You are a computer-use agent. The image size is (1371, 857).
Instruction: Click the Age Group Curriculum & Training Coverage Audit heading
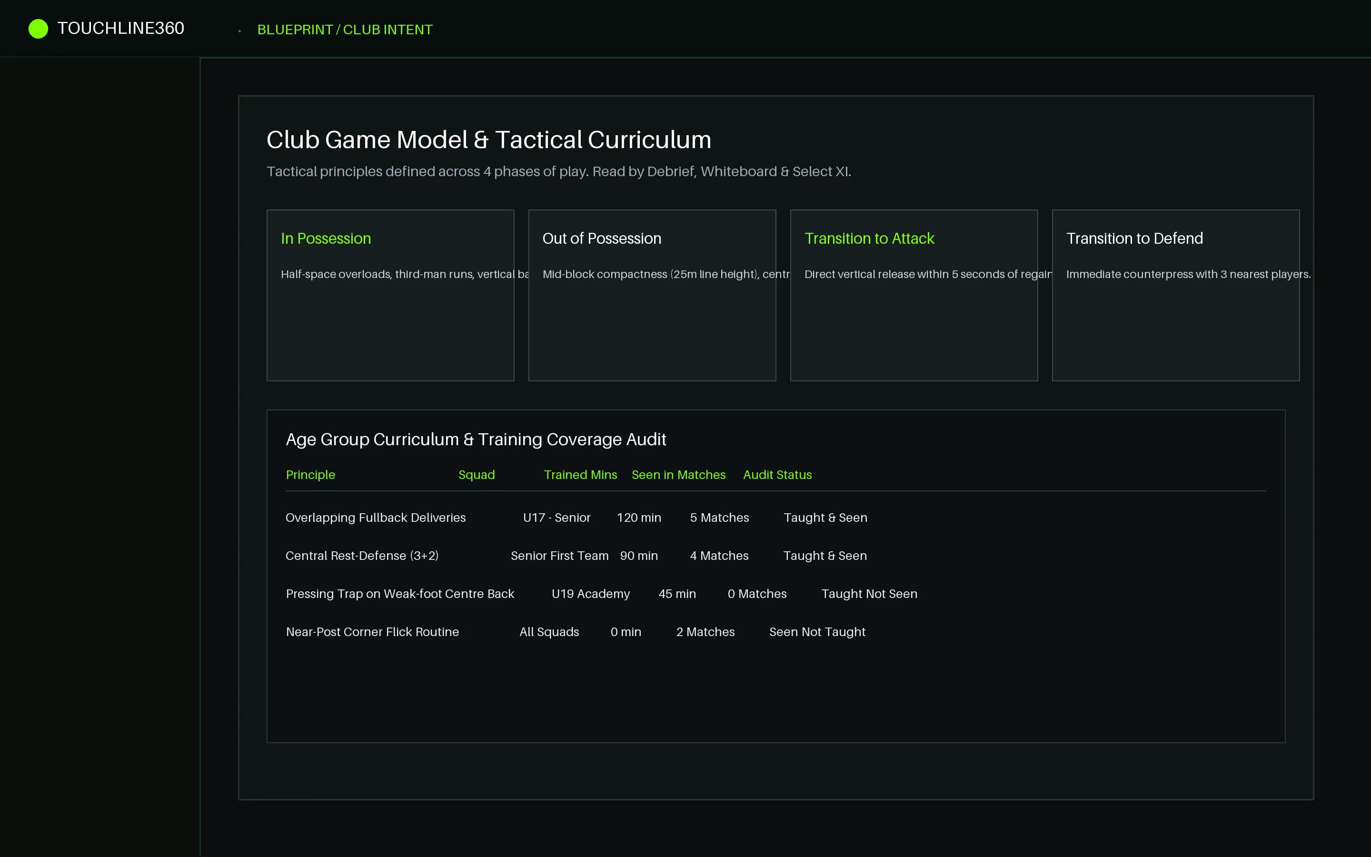point(476,439)
